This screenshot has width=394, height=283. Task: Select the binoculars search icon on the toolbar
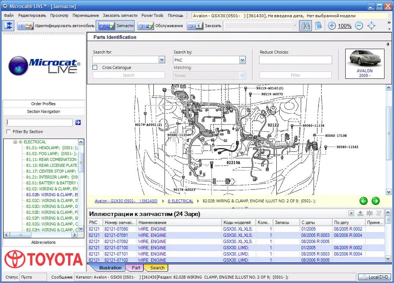[x=305, y=25]
